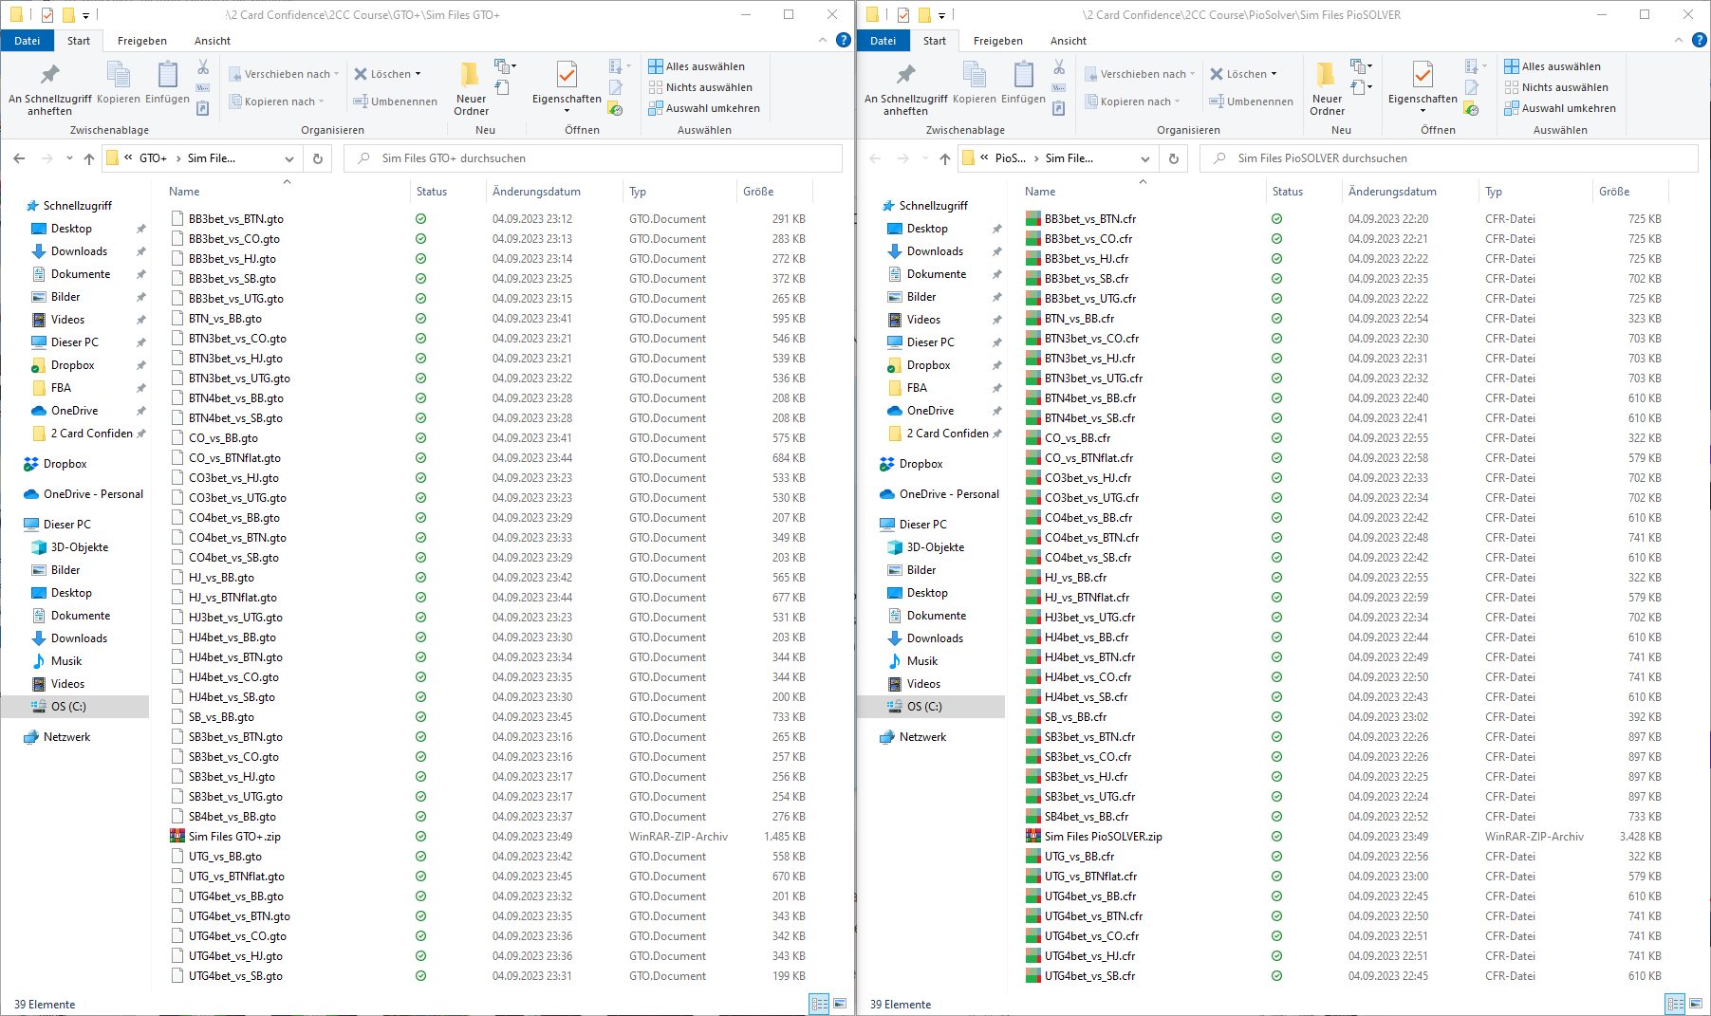Click the Ausschneiden scissors icon
The height and width of the screenshot is (1016, 1711).
click(202, 67)
